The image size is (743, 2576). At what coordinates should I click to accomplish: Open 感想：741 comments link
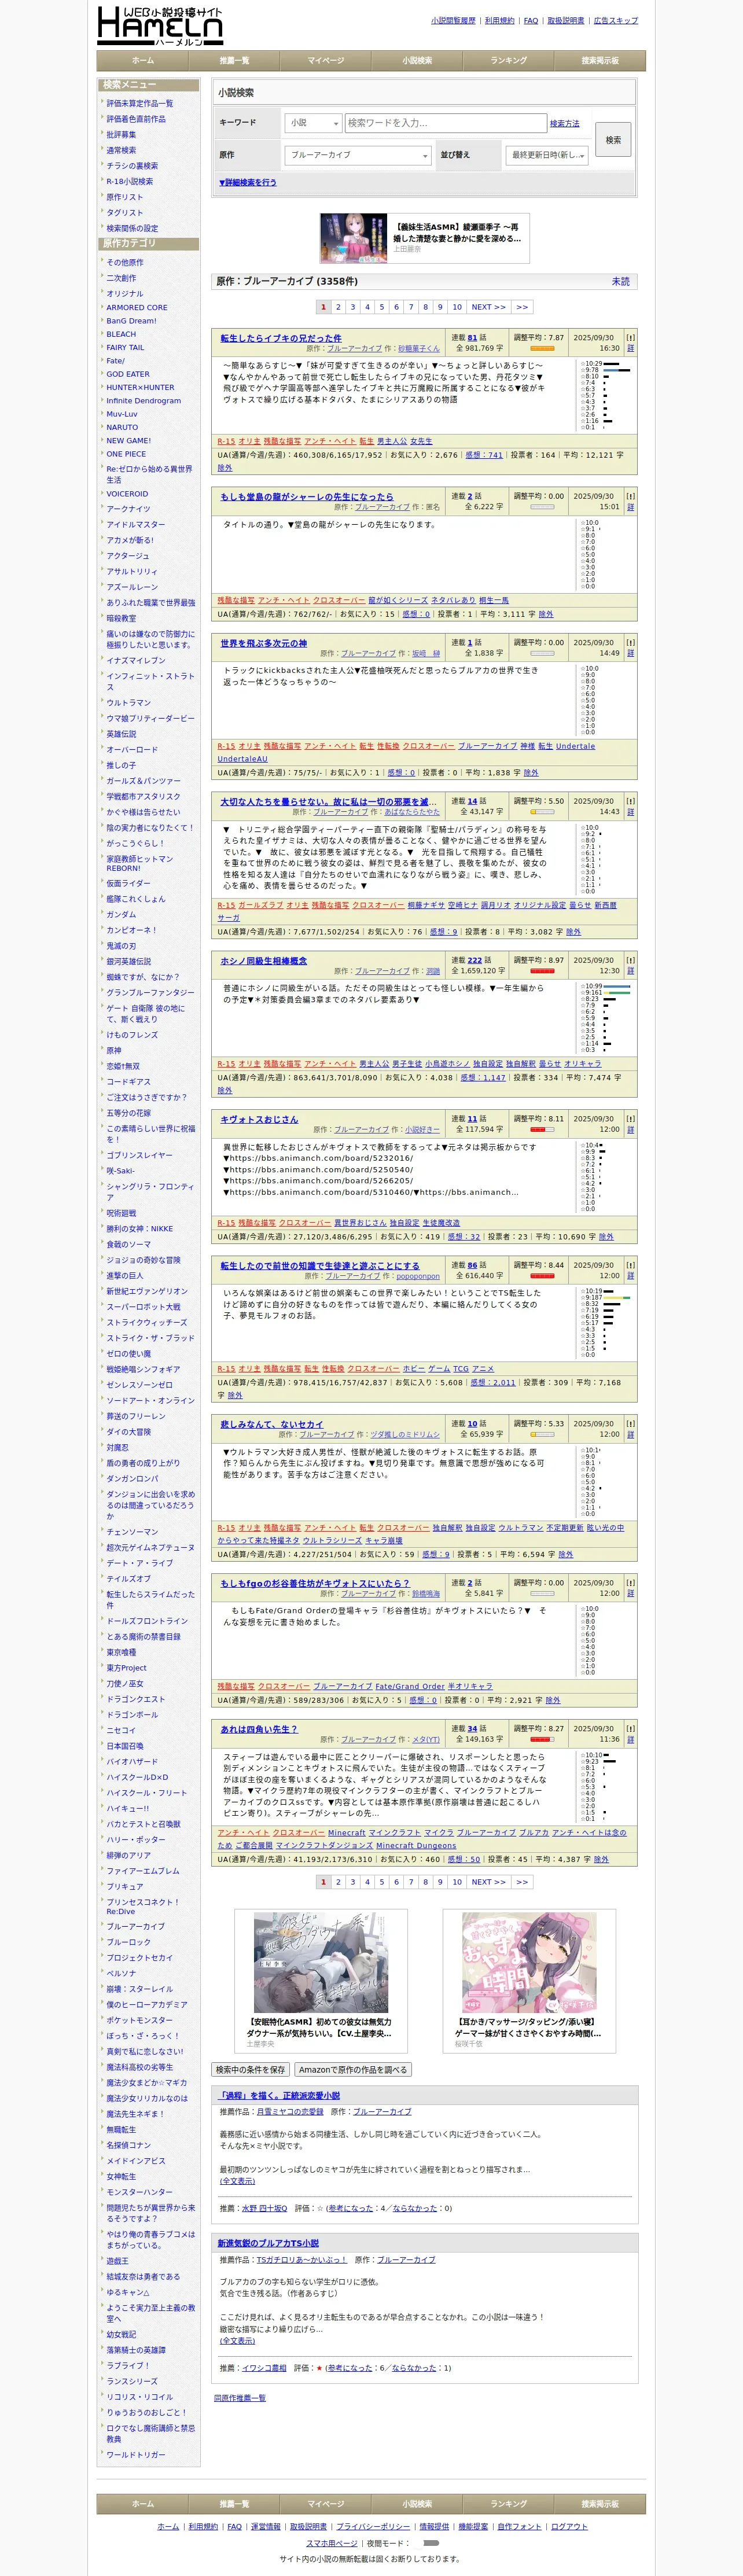484,455
